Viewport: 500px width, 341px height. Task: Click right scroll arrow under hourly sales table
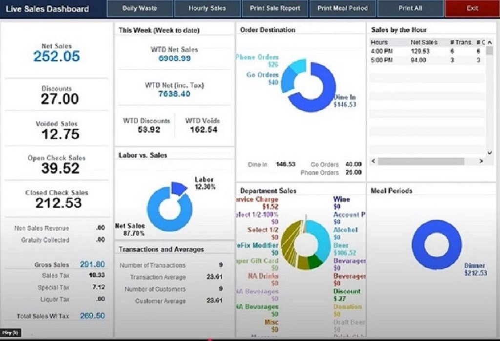[481, 161]
